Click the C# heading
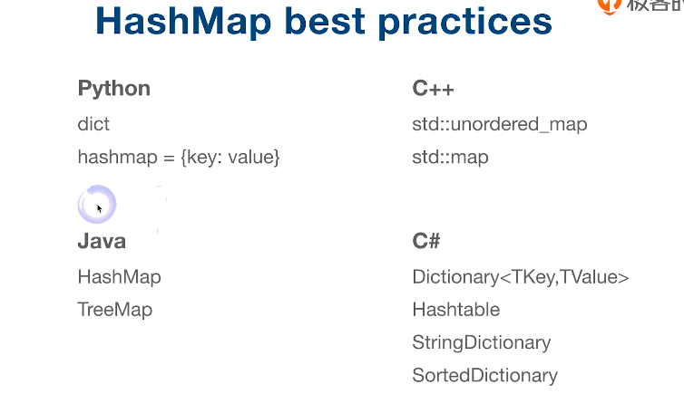684x394 pixels. pos(426,241)
